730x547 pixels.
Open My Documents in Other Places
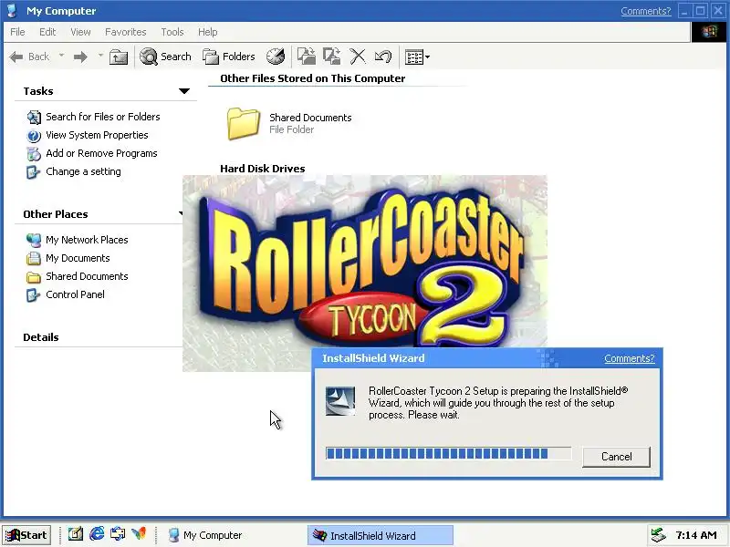click(x=78, y=258)
